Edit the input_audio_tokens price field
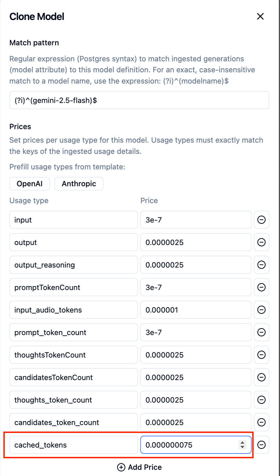Image resolution: width=280 pixels, height=476 pixels. [196, 310]
